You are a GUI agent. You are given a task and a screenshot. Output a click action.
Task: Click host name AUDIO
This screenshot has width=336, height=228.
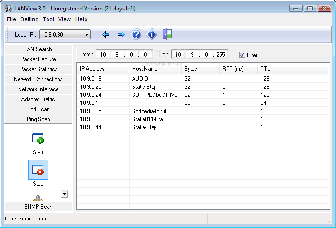click(140, 79)
